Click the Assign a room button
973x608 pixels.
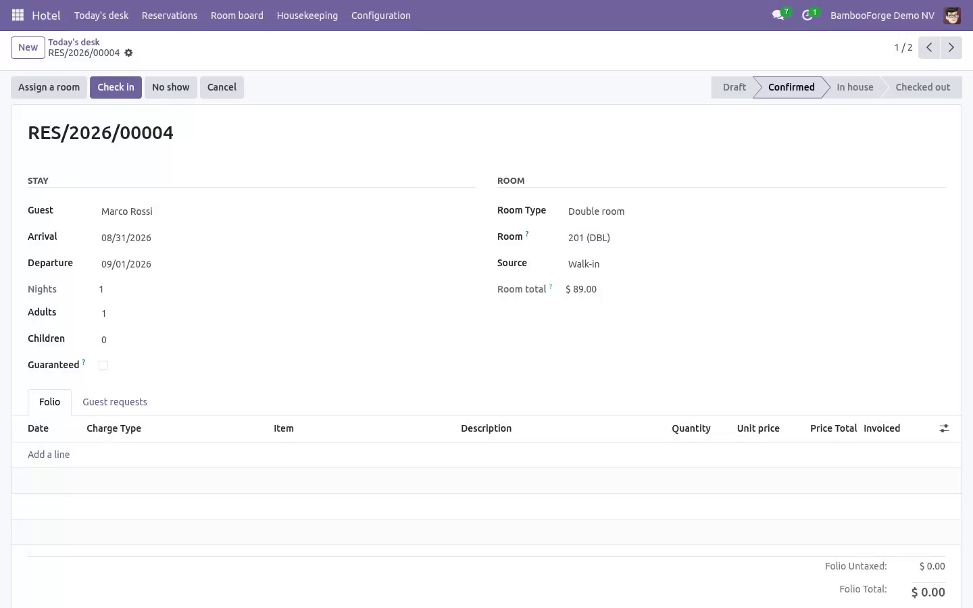click(x=49, y=87)
